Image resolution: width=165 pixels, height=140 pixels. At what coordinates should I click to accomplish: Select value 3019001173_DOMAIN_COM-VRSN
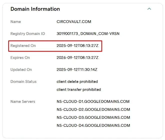[x=88, y=34]
